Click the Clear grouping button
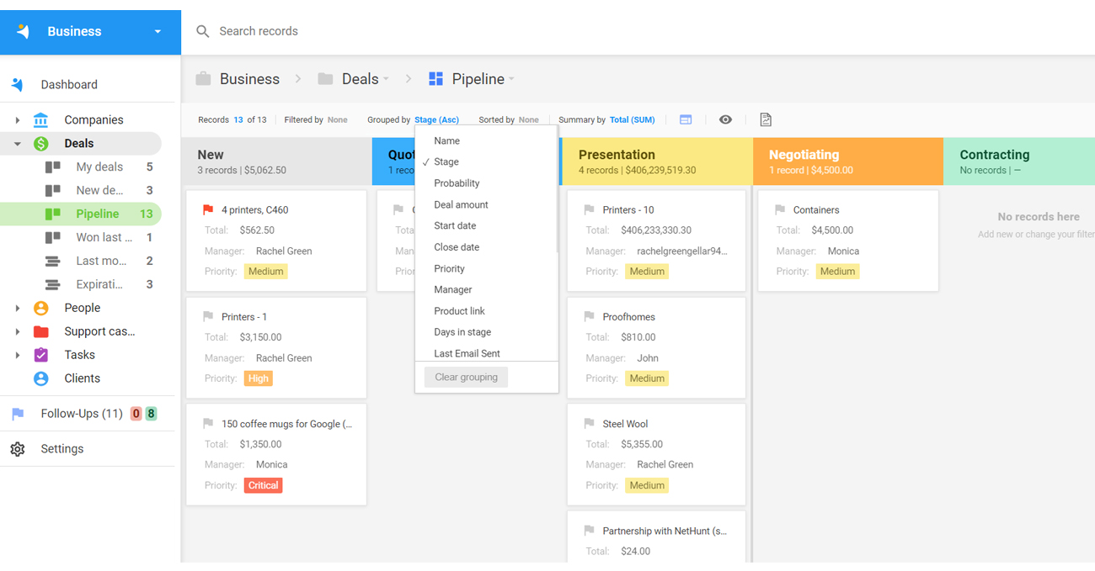The image size is (1095, 571). [x=466, y=378]
